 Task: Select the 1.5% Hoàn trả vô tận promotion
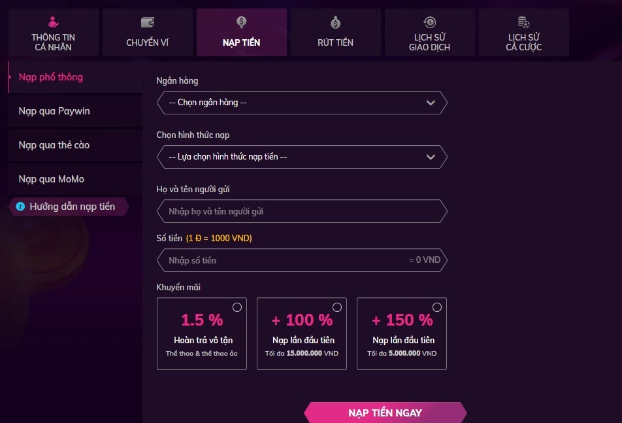coord(237,307)
